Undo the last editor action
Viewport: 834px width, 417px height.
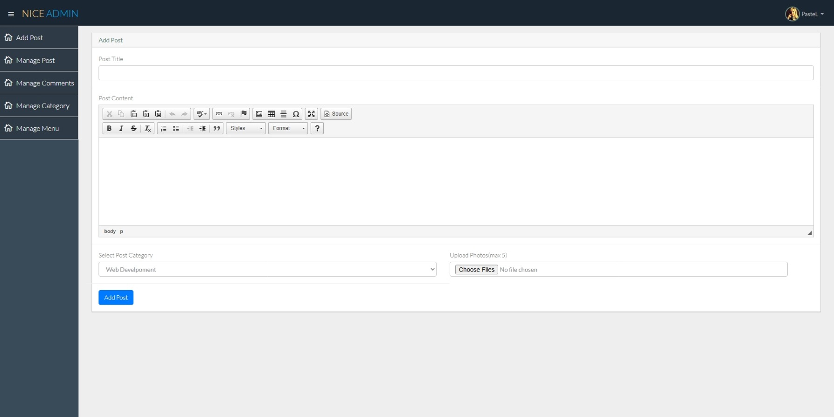coord(172,114)
